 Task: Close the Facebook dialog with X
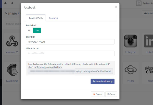pos(116,7)
